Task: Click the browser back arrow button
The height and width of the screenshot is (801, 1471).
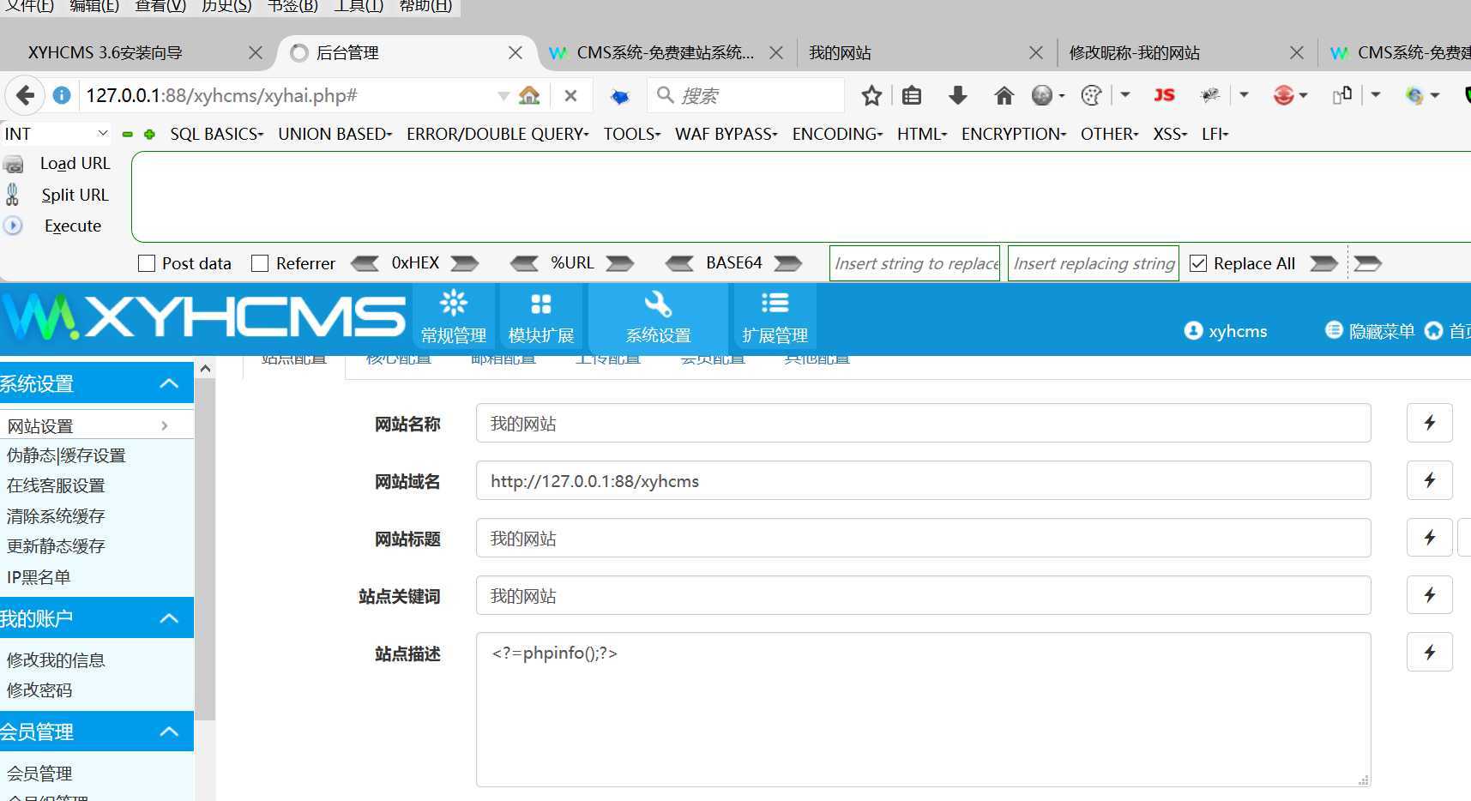Action: click(x=25, y=95)
